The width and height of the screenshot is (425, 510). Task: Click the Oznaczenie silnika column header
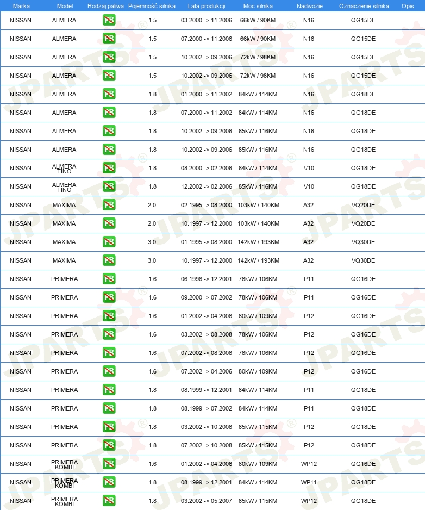click(x=364, y=6)
